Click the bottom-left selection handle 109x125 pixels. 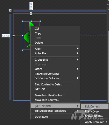22,50
